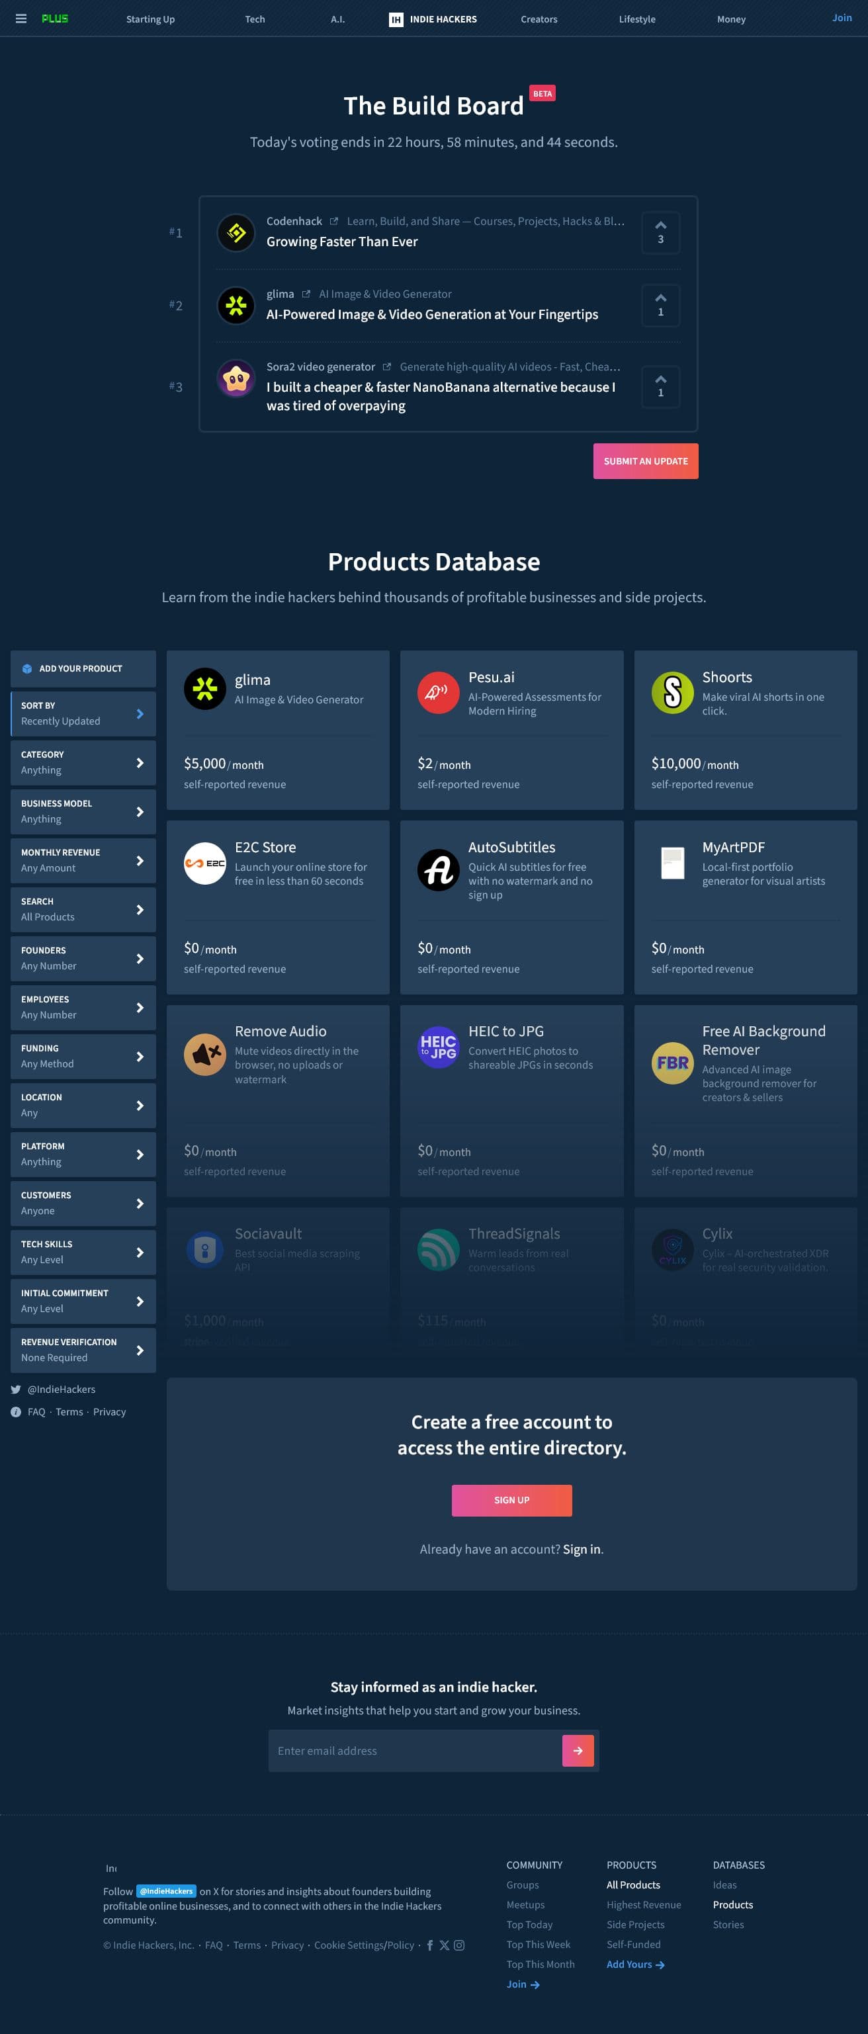The height and width of the screenshot is (2034, 868).
Task: Click the Remove Audio muted speaker logo
Action: pyautogui.click(x=204, y=1054)
